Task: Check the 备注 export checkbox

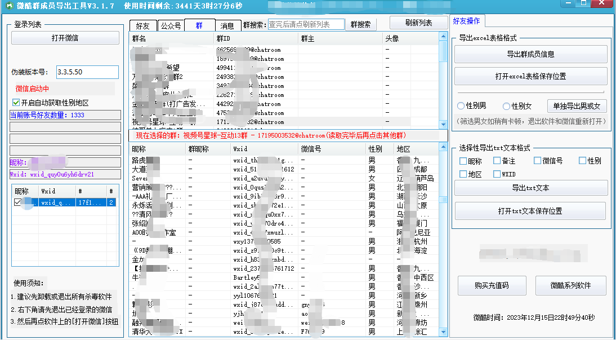Action: point(497,161)
